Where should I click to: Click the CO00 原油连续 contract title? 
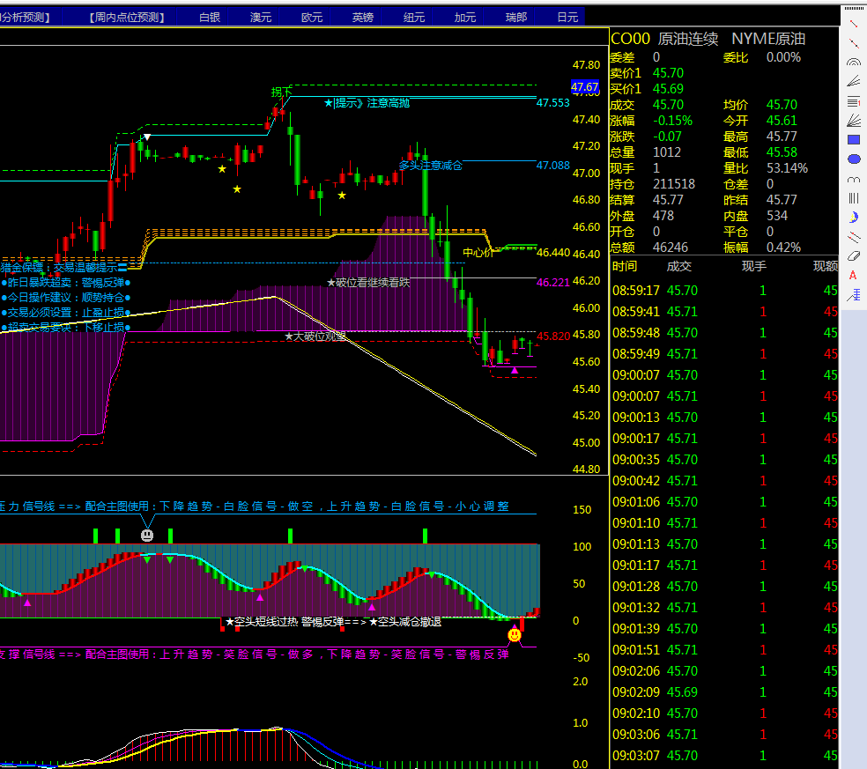point(664,39)
